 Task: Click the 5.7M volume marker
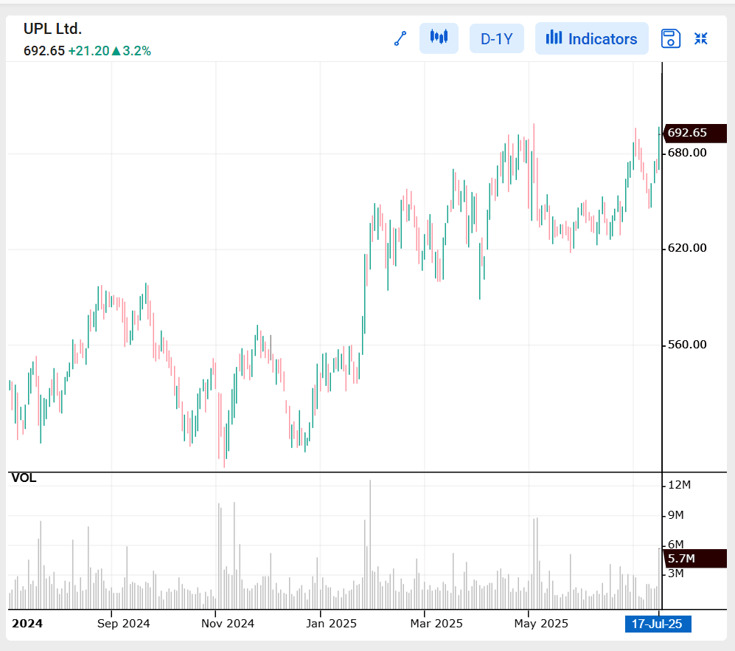(695, 559)
